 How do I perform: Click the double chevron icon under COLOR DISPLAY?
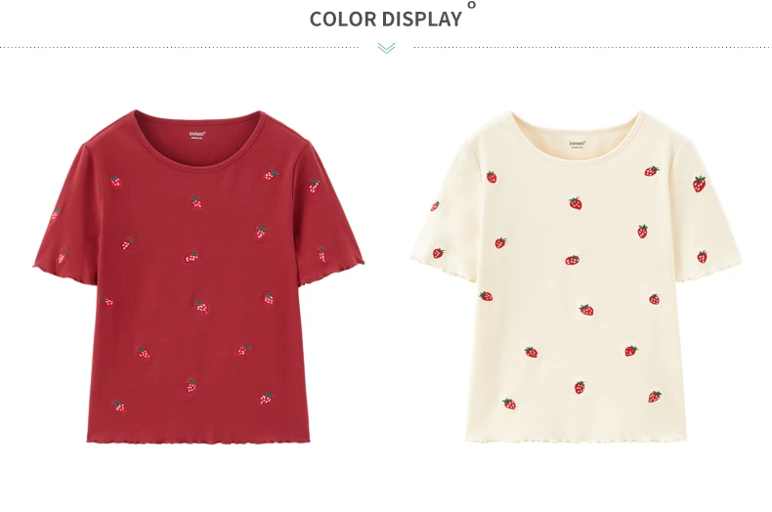coord(387,48)
